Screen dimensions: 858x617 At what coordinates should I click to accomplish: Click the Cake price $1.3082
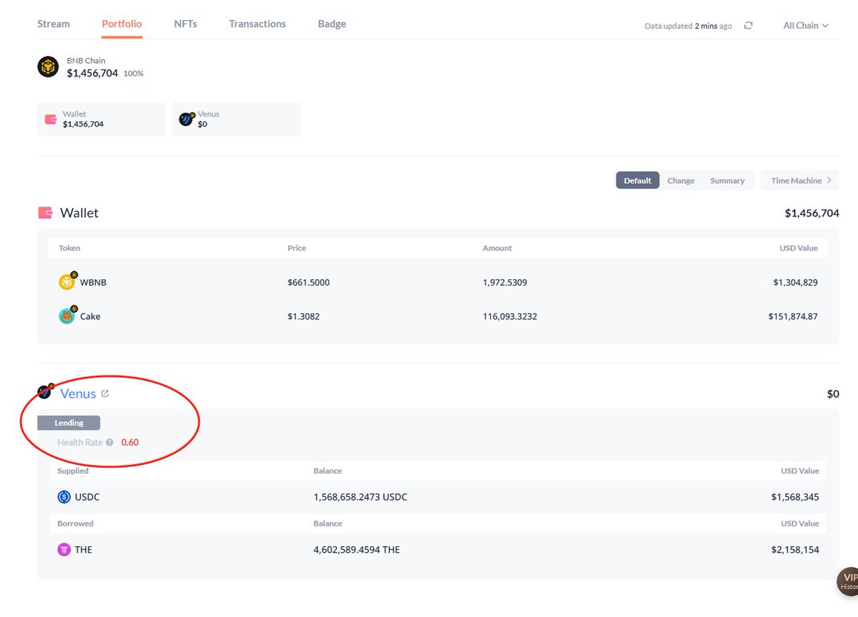pos(303,316)
